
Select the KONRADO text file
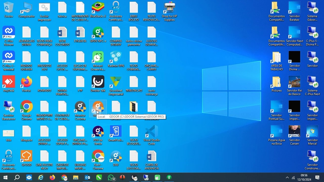pos(44,84)
